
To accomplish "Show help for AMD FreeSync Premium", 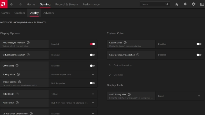I will click(x=28, y=43).
